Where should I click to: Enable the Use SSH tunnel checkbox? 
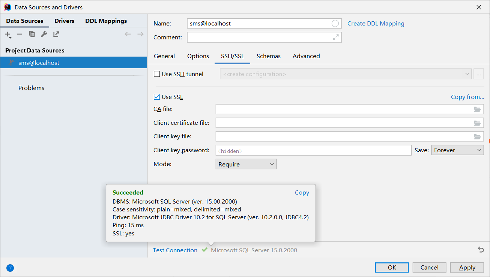(x=157, y=74)
